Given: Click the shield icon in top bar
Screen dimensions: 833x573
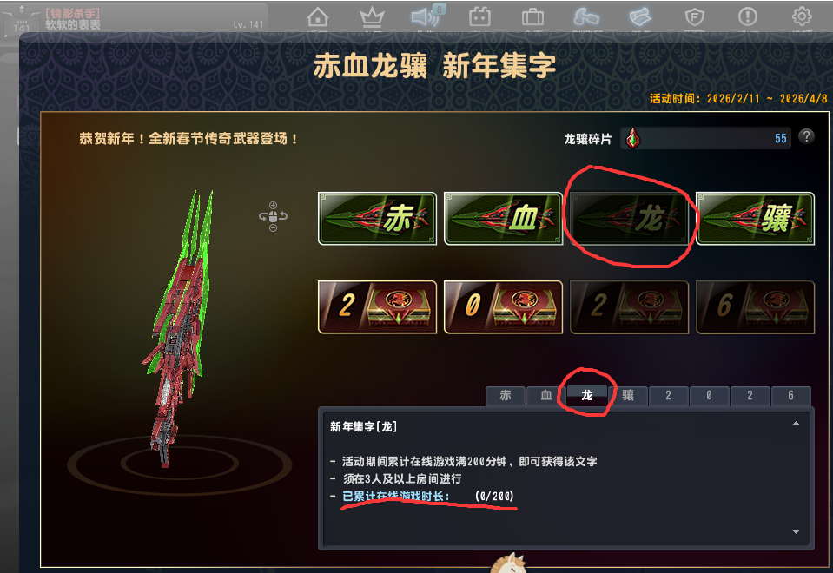Looking at the screenshot, I should pos(694,17).
